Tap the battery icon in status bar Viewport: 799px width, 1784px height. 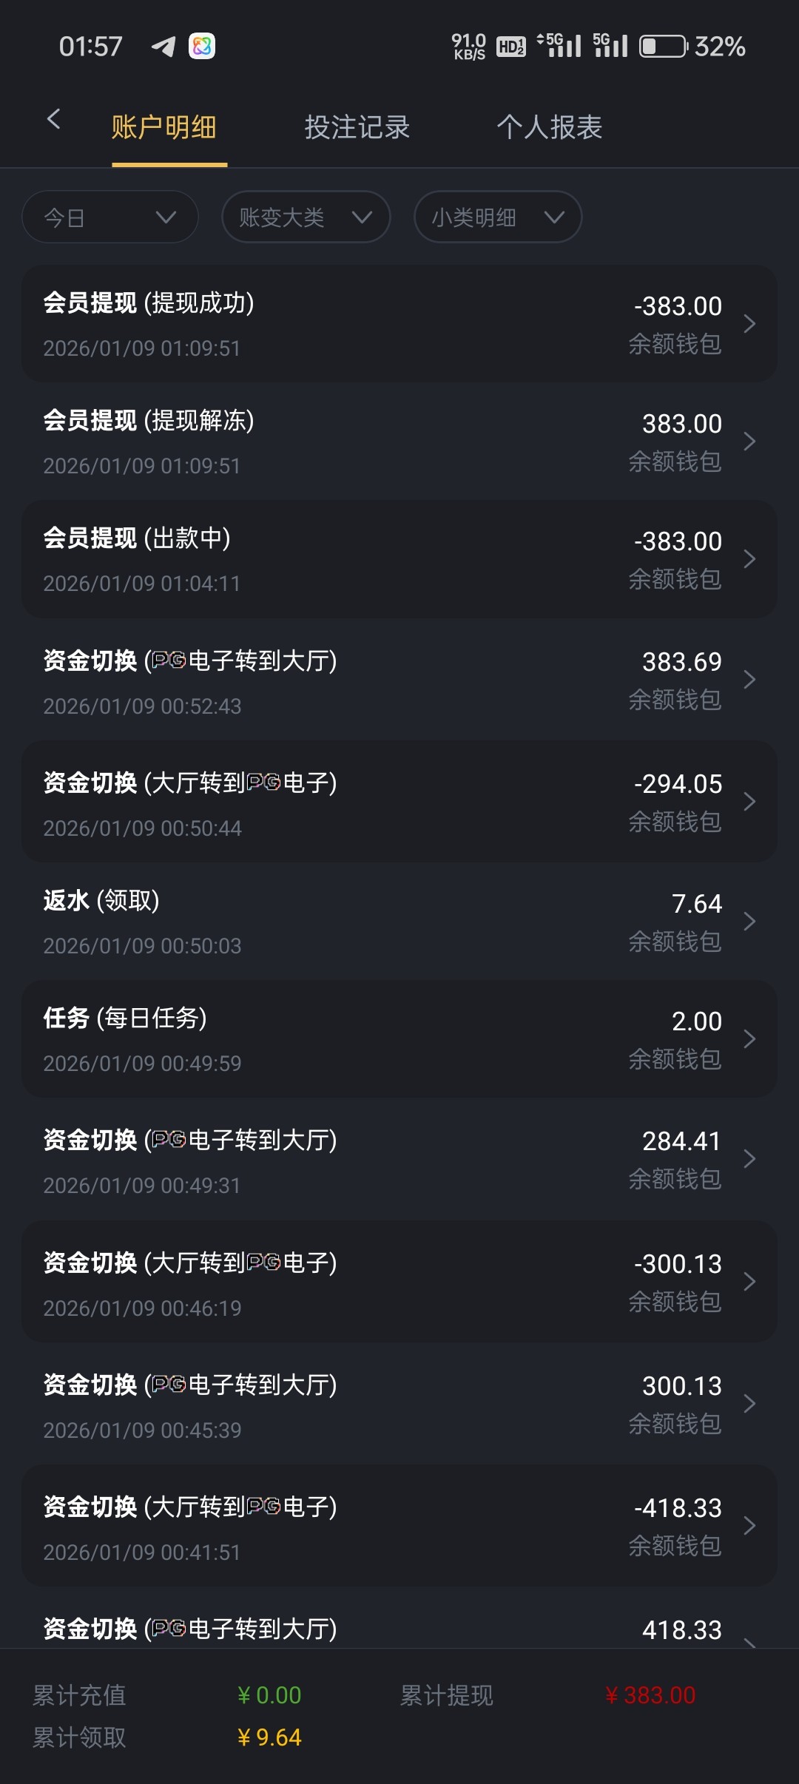tap(663, 47)
